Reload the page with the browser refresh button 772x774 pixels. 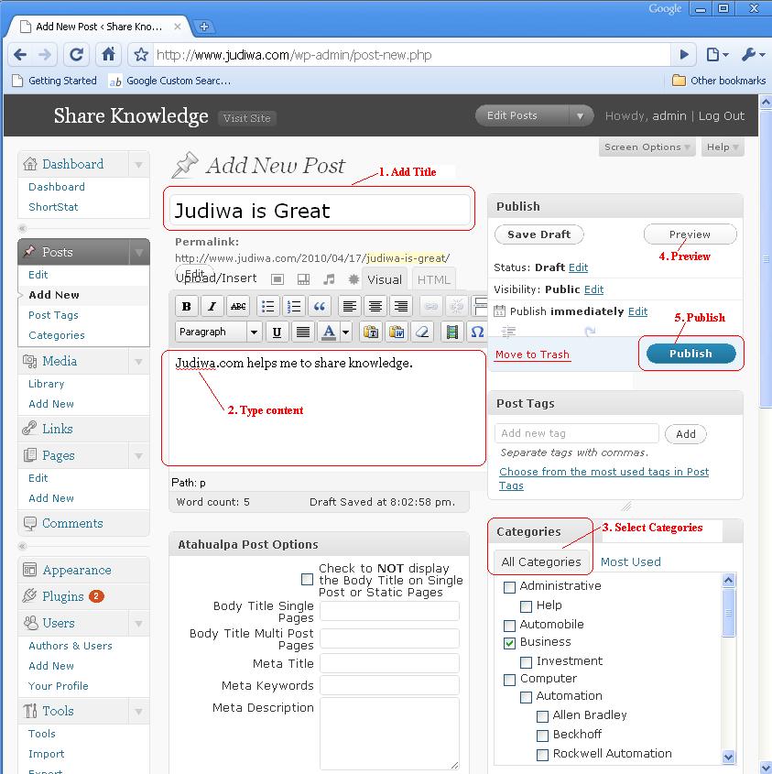[77, 54]
